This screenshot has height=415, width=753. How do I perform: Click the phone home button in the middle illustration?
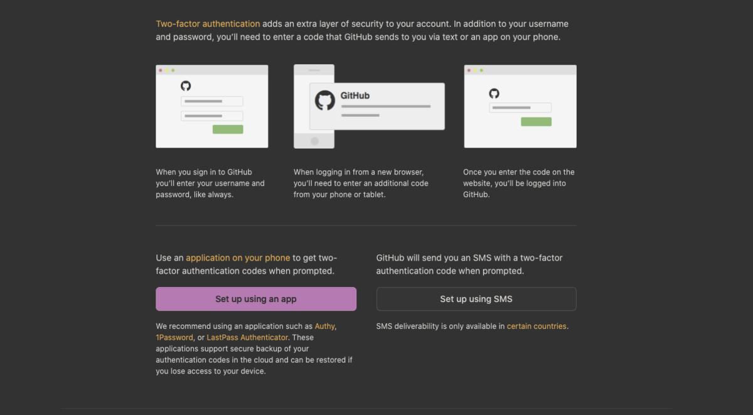[314, 141]
